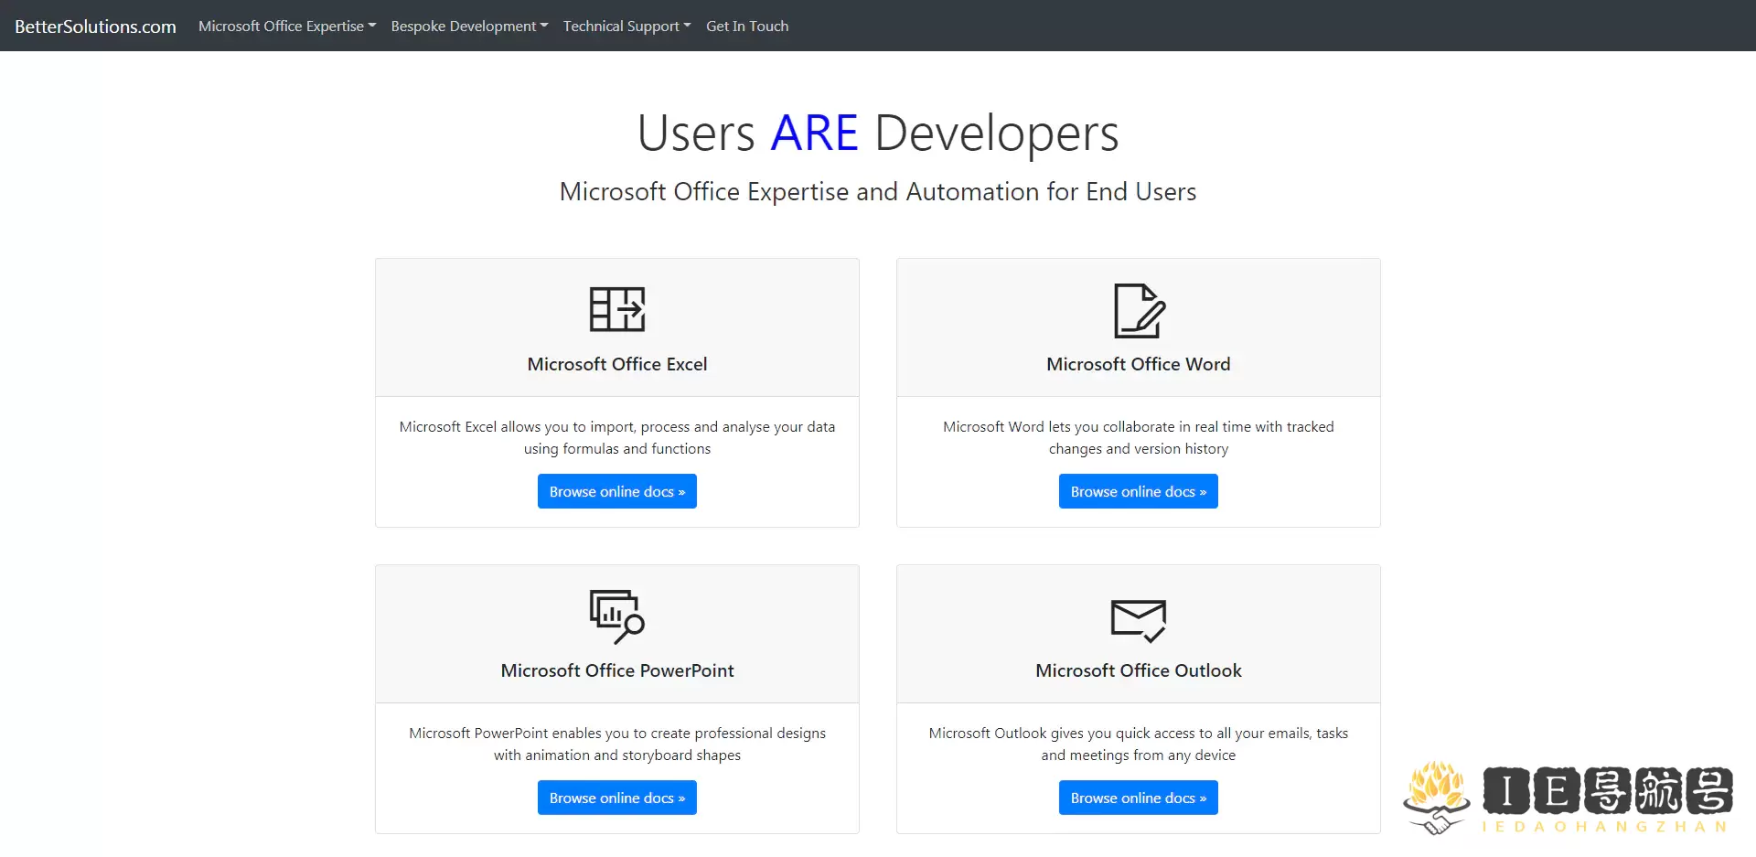This screenshot has height=857, width=1756.
Task: Open the Bespoke Development dropdown menu
Action: pyautogui.click(x=469, y=26)
